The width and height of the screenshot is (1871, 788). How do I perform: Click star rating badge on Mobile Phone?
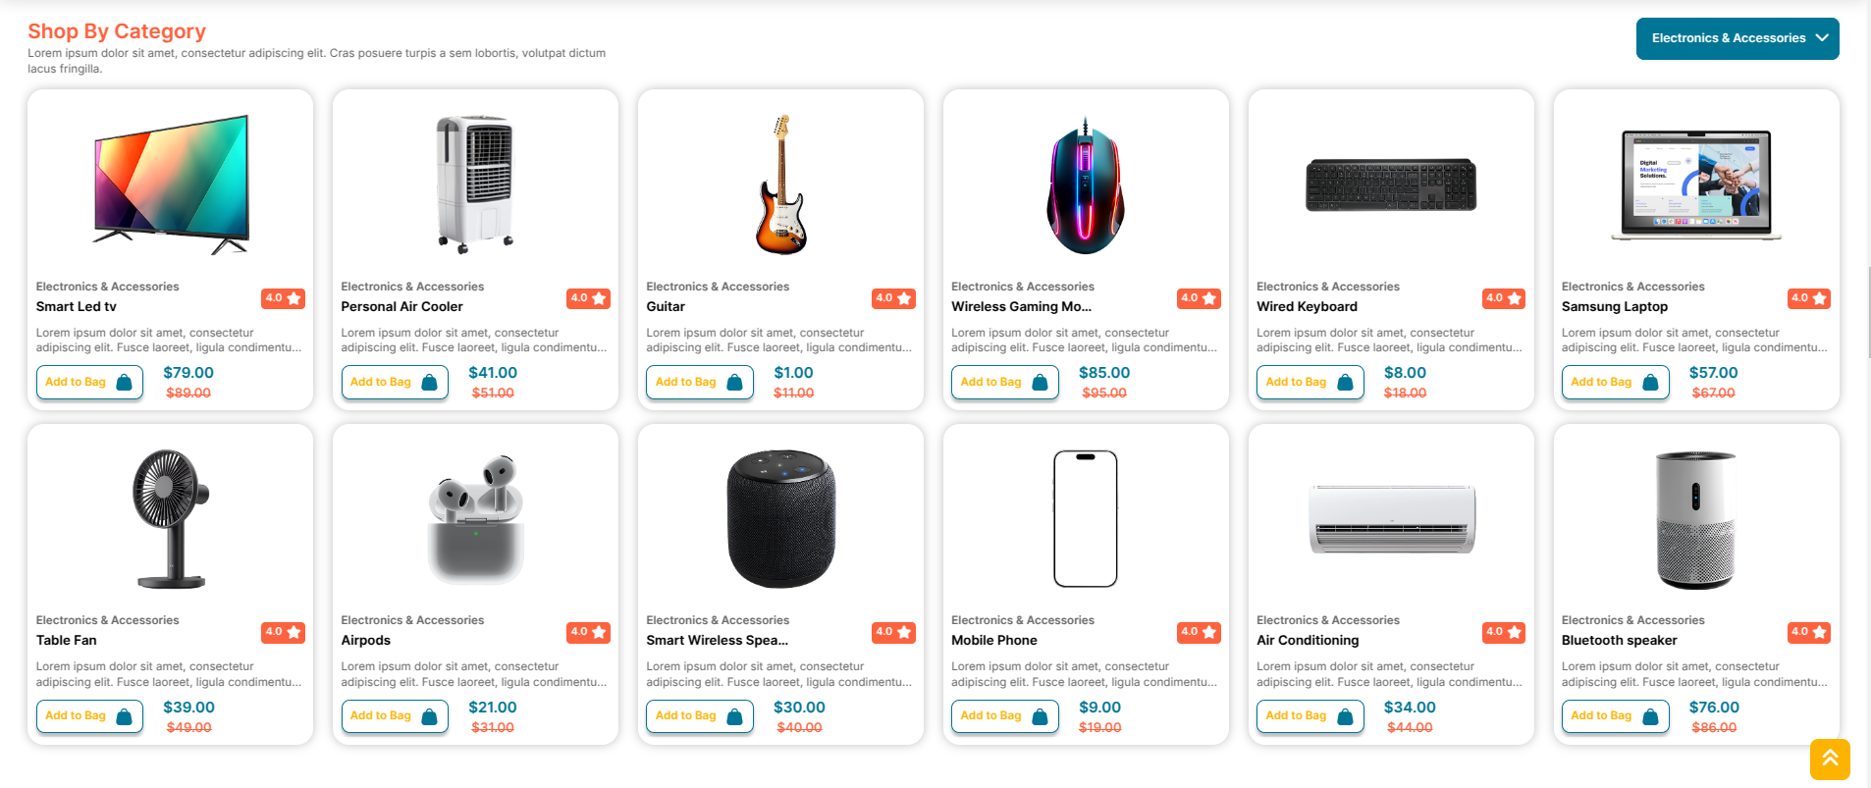[1199, 632]
